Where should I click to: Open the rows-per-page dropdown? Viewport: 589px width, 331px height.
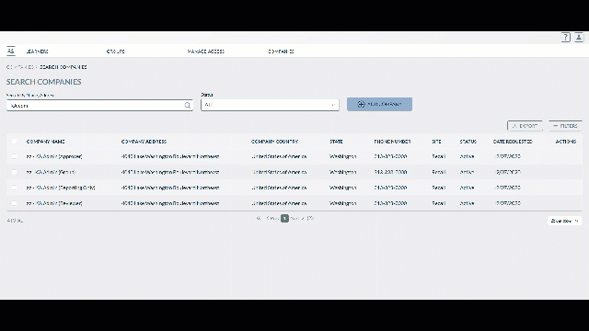tap(564, 221)
